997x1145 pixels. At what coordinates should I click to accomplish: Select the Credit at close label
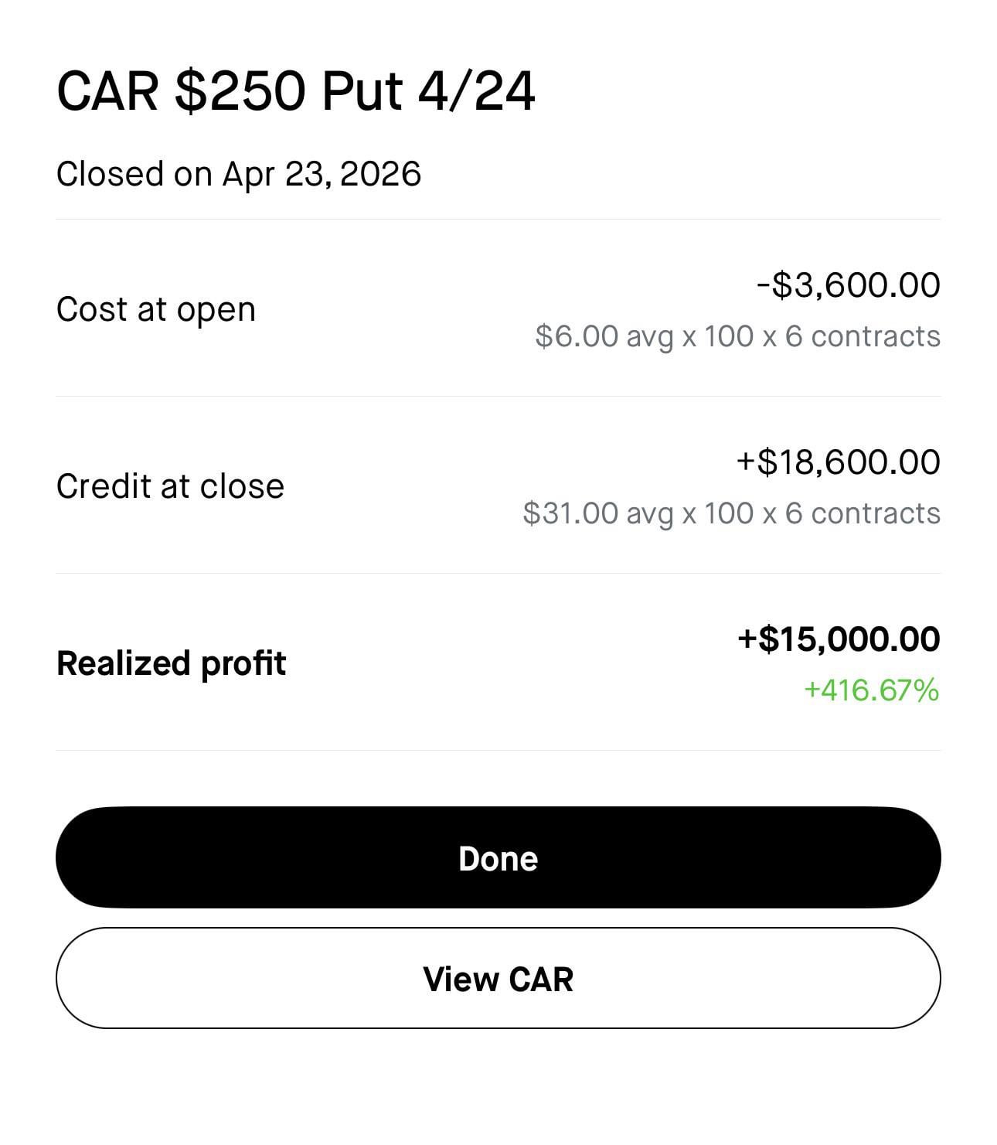(x=170, y=486)
